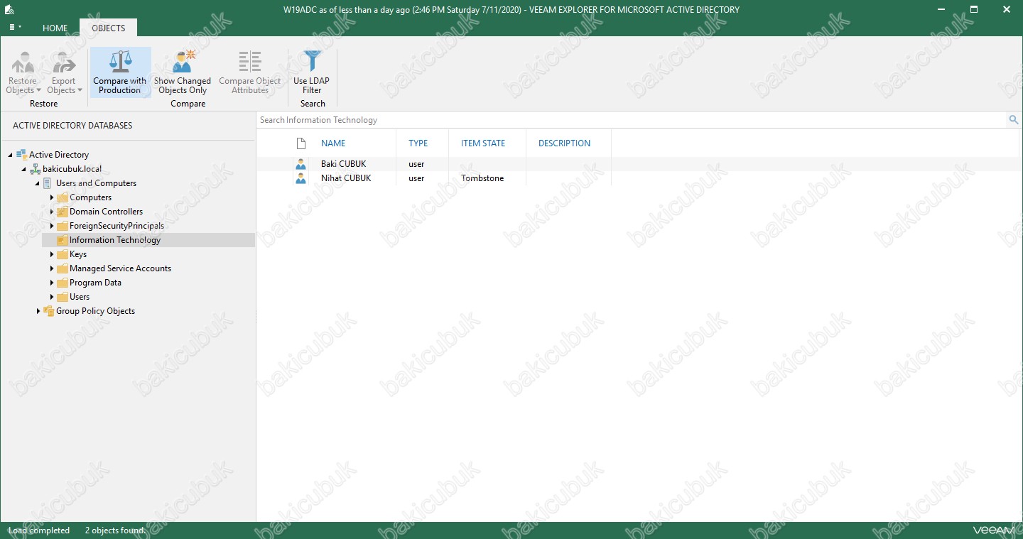Select the Nihat CUBUK user row
Viewport: 1023px width, 539px height.
click(x=638, y=178)
